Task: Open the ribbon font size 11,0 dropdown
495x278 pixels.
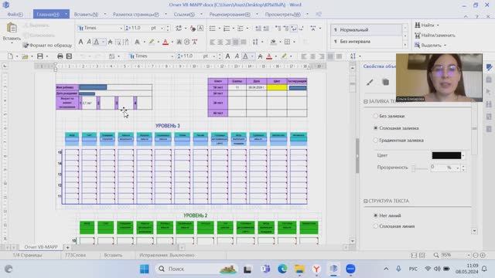Action: point(162,28)
